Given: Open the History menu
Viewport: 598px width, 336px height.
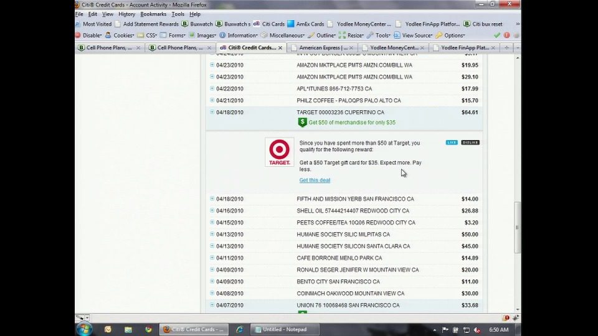Looking at the screenshot, I should [x=126, y=14].
